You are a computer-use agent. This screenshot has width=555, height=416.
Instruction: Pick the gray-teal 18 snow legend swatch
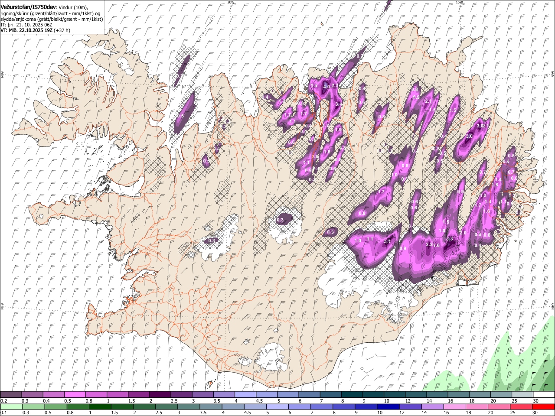coord(480,395)
